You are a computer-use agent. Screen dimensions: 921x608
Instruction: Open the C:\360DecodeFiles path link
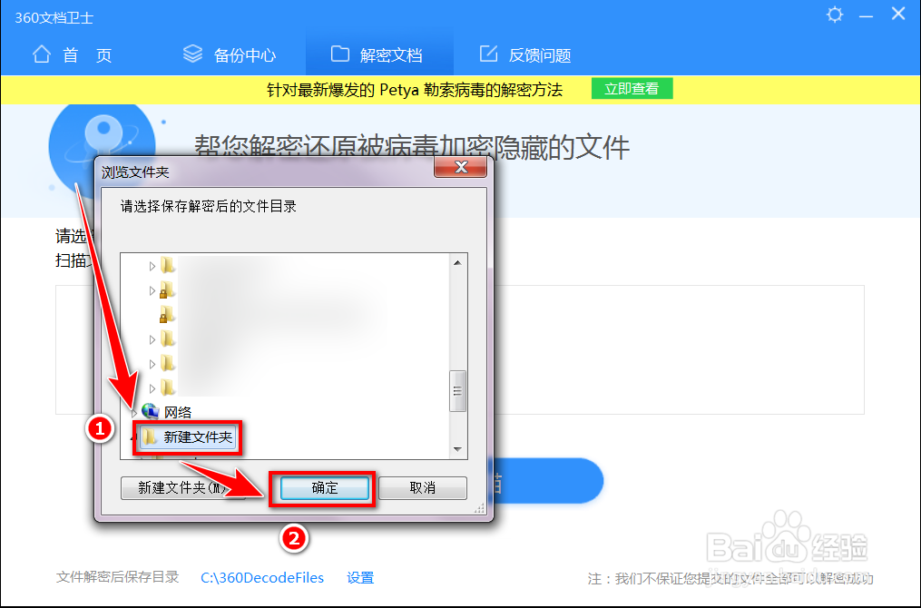[x=262, y=577]
